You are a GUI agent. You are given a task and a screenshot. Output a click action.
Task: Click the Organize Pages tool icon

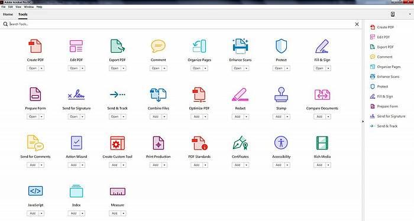pos(199,46)
